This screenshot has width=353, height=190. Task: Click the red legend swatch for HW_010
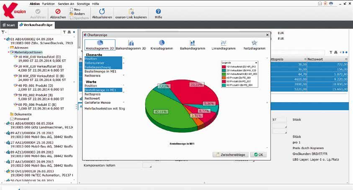(x=224, y=67)
